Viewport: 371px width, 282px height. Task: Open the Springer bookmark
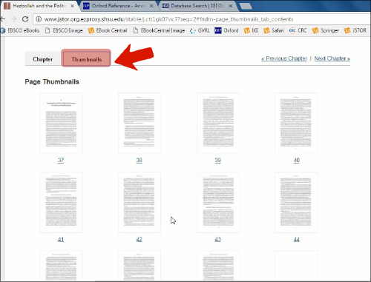click(x=326, y=30)
